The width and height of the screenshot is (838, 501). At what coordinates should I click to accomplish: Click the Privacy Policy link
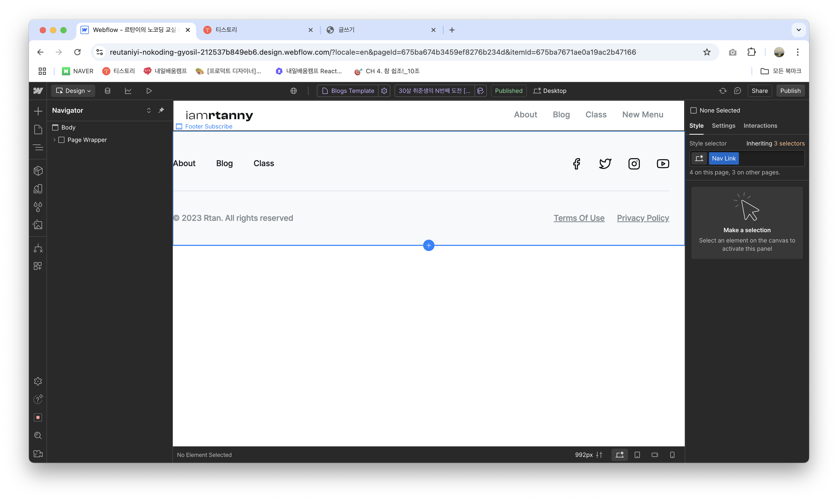click(x=643, y=218)
